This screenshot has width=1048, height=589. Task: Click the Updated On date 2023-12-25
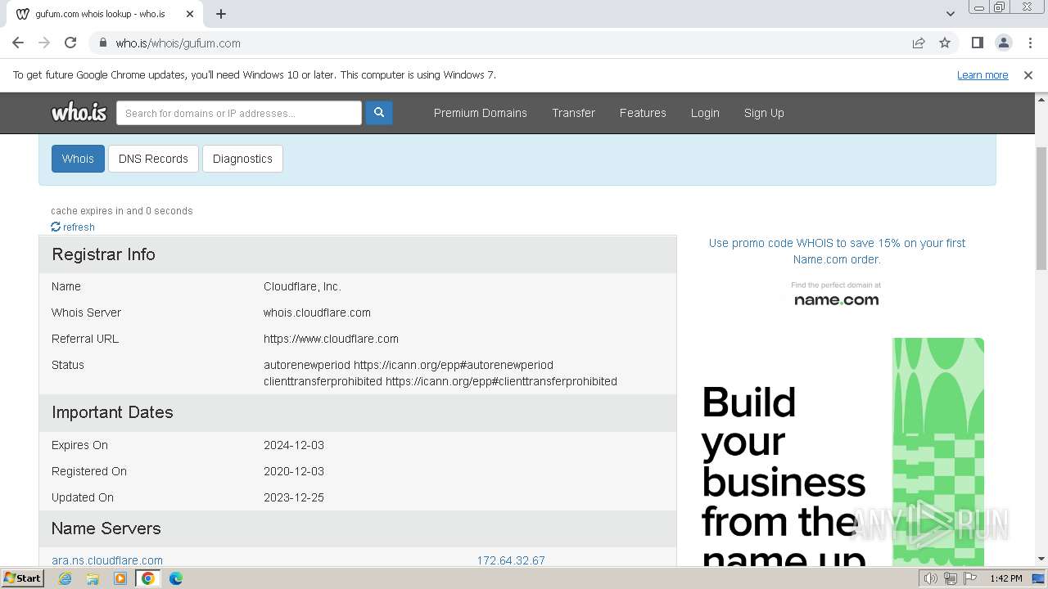click(294, 497)
